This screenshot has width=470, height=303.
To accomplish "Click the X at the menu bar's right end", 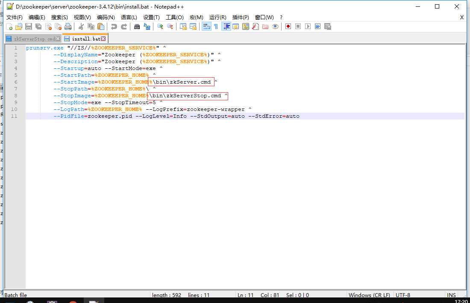I will point(462,17).
